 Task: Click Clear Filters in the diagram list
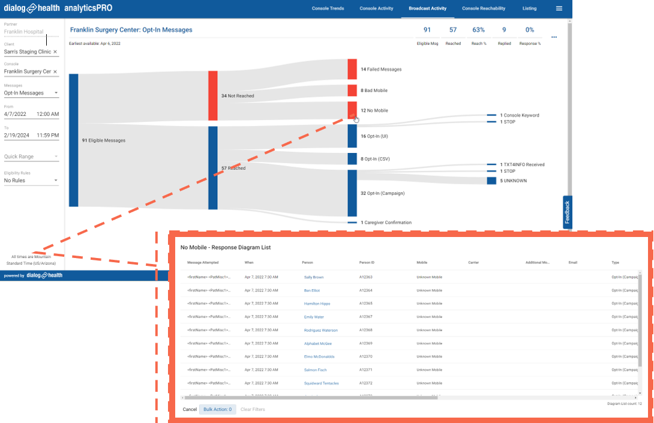pos(253,409)
